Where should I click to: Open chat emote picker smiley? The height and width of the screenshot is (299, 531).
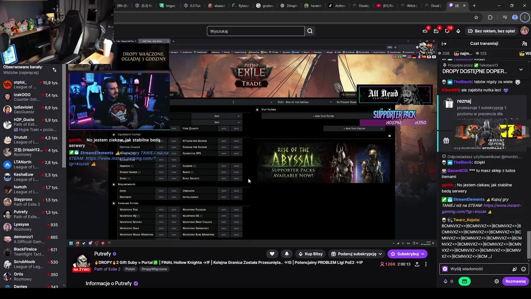coord(524,269)
